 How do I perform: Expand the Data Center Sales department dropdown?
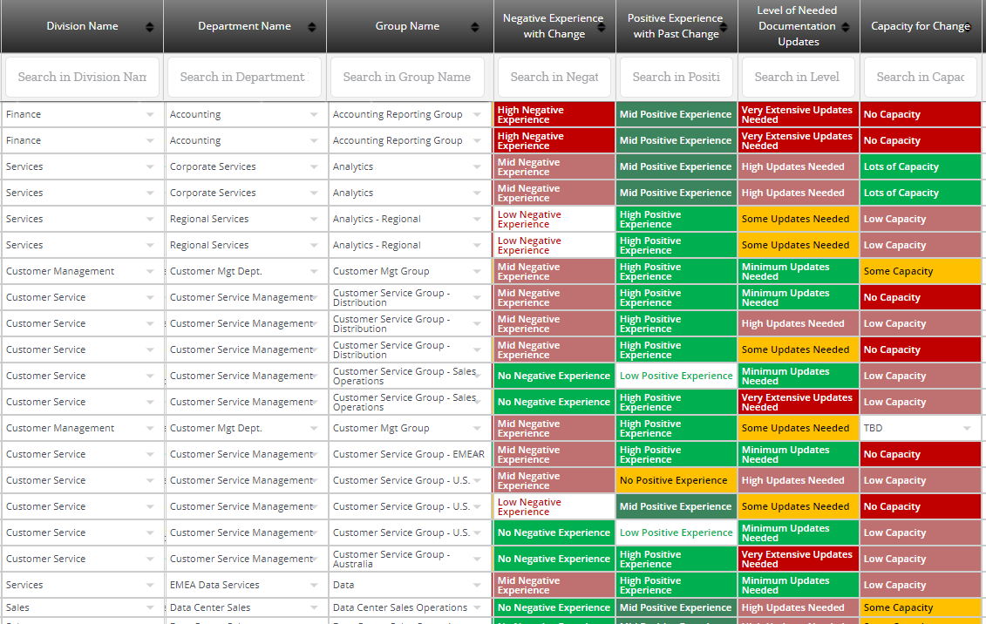314,607
